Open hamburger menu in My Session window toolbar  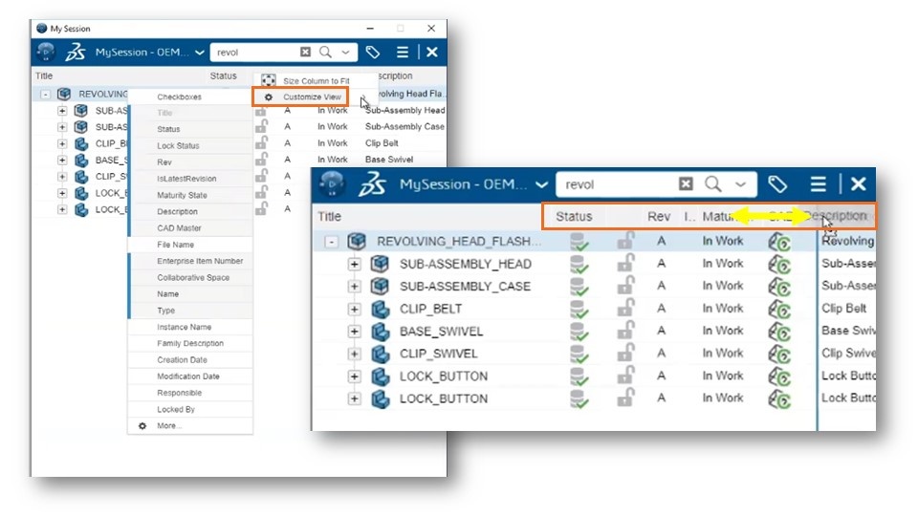(403, 52)
